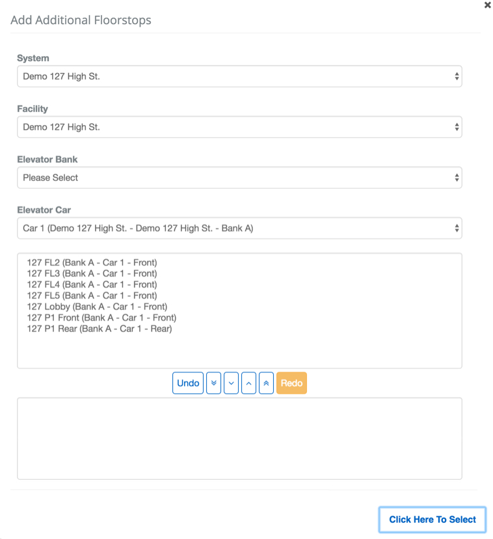Viewport: 493px width, 539px height.
Task: Select 127 P1 Front floorstop
Action: pyautogui.click(x=101, y=318)
